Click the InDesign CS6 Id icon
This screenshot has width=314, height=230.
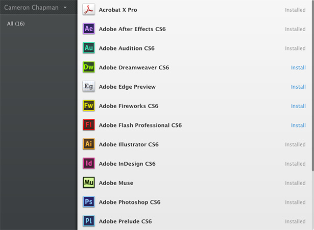tap(89, 163)
